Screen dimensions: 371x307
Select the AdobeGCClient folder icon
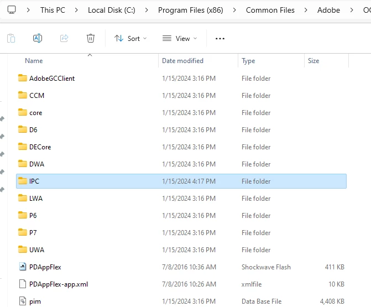click(x=23, y=78)
